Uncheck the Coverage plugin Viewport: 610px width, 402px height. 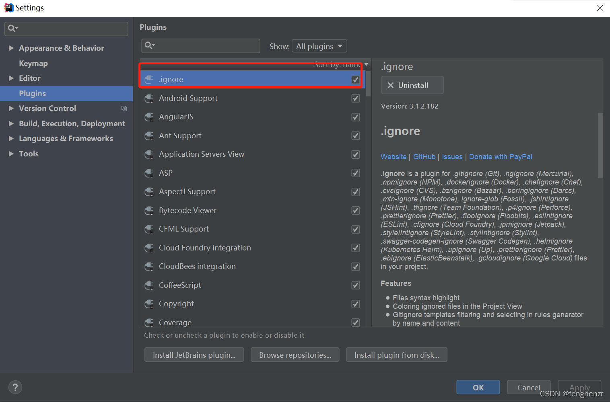[x=356, y=322]
